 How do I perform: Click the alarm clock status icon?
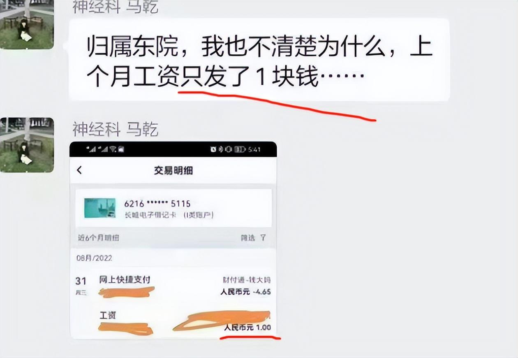[213, 149]
